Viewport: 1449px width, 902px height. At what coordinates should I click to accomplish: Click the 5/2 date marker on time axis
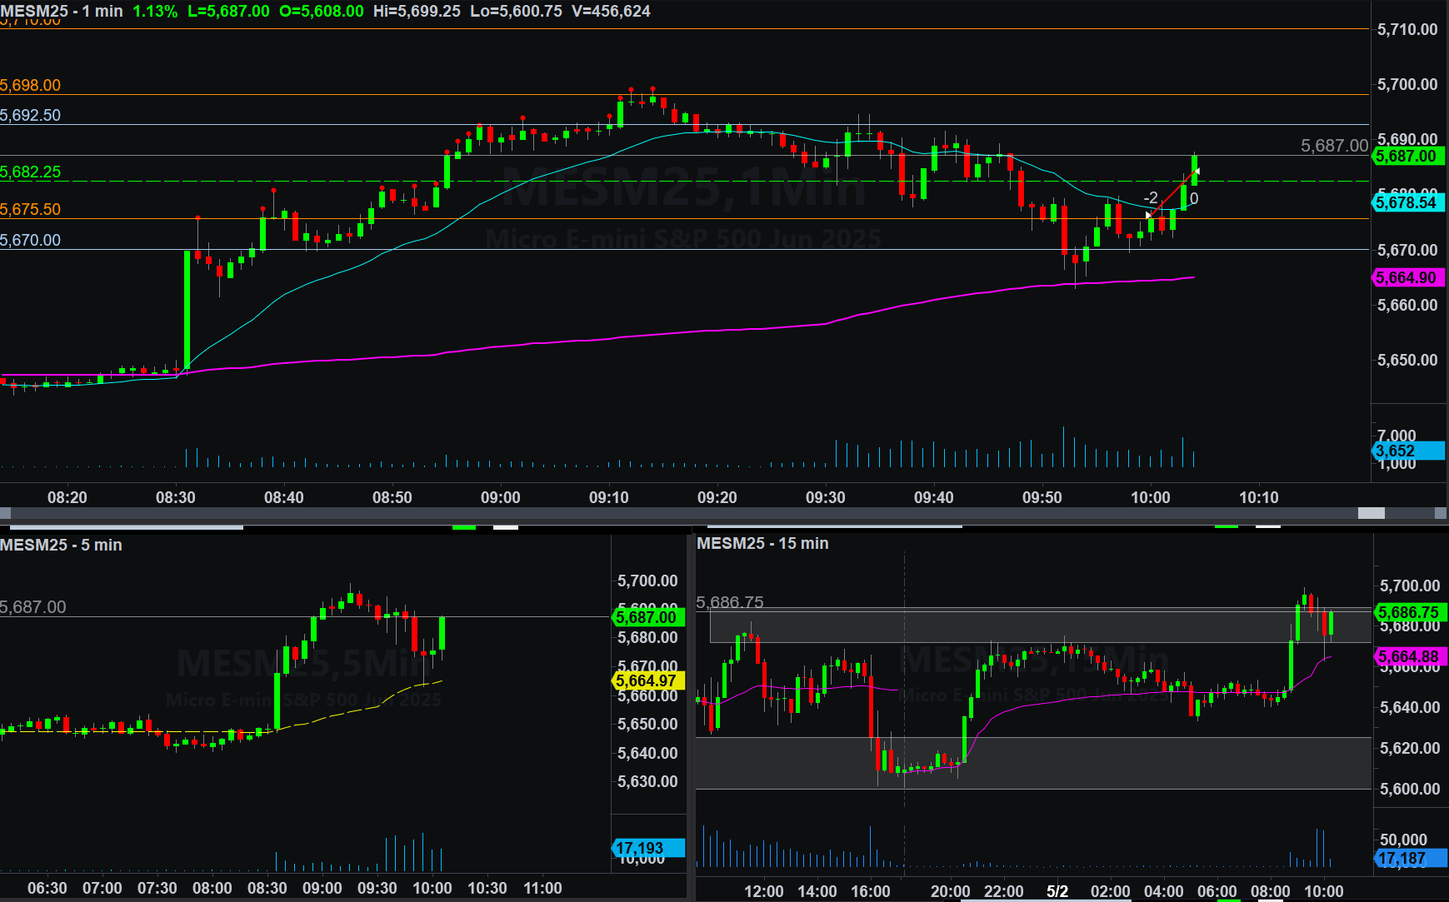(x=1057, y=891)
